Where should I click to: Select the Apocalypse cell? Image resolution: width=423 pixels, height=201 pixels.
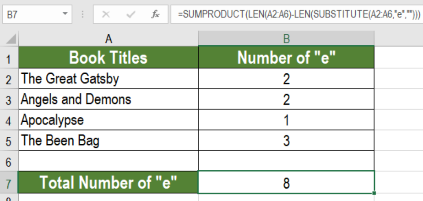click(x=108, y=120)
